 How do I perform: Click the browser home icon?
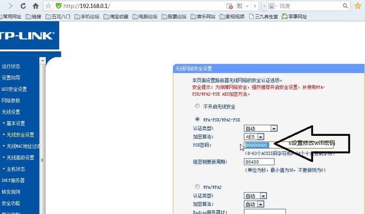(x=35, y=6)
